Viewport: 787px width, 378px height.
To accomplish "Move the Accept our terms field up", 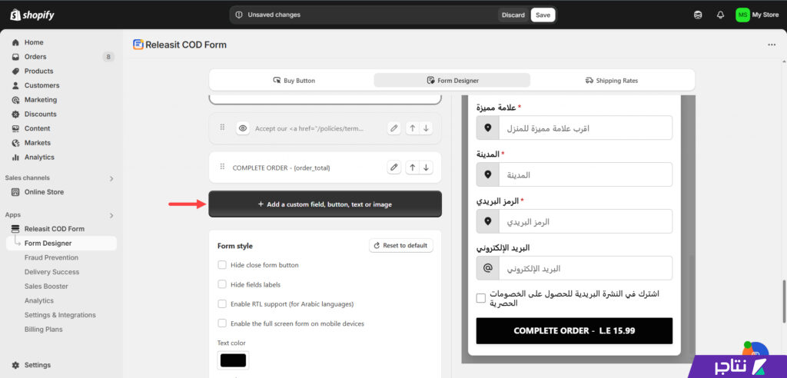I will [412, 128].
